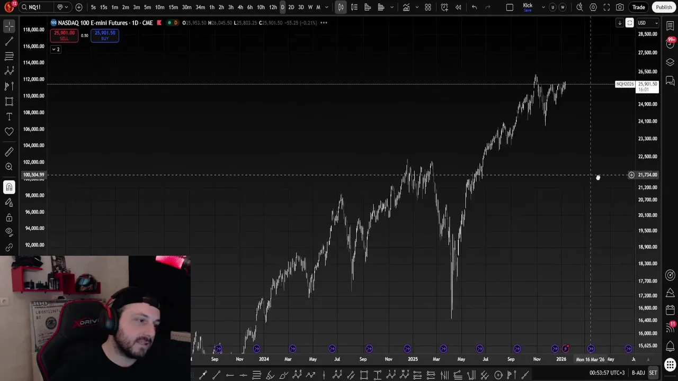Expand the collapsed indicators legend showing 2
Image resolution: width=678 pixels, height=381 pixels.
[56, 49]
